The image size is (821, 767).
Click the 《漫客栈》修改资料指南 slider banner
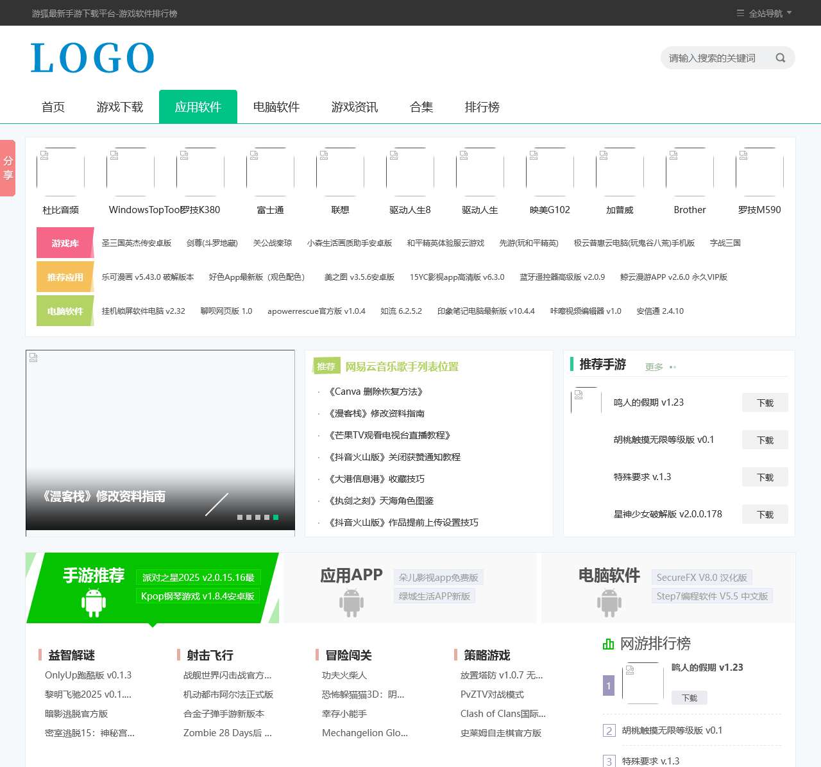pos(160,443)
